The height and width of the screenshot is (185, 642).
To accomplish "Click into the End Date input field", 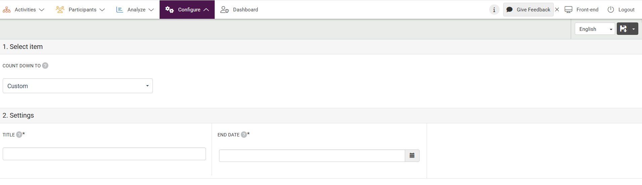I will click(x=312, y=156).
